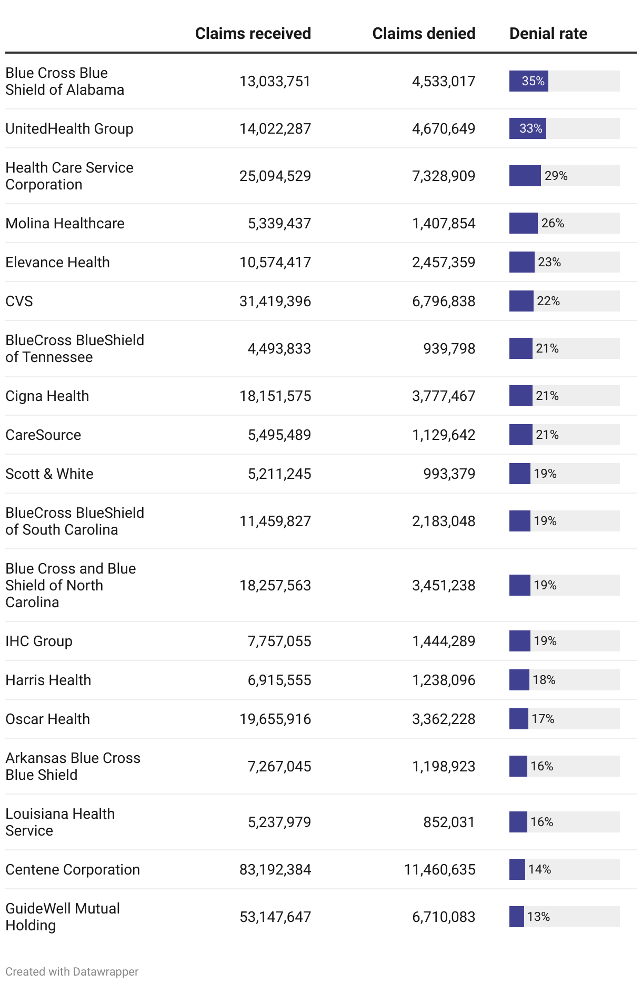This screenshot has height=984, width=642.
Task: Select the 33% denial rate bar
Action: tap(528, 128)
